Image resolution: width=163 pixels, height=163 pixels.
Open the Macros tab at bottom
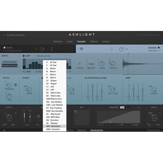point(81,130)
